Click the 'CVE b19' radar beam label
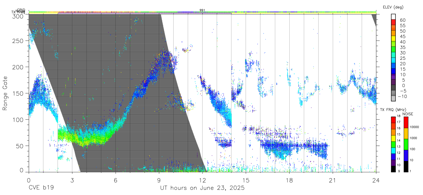The width and height of the screenshot is (423, 195). point(41,188)
